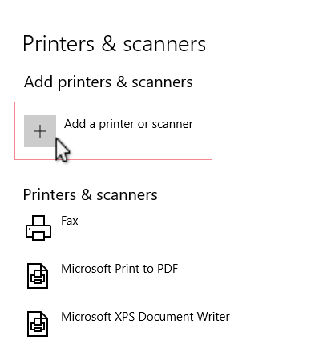
Task: Select the 'Microsoft Print to PDF' label
Action: tap(119, 269)
